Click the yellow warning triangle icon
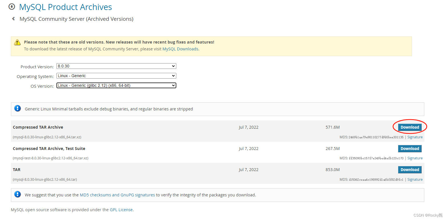 pos(17,42)
